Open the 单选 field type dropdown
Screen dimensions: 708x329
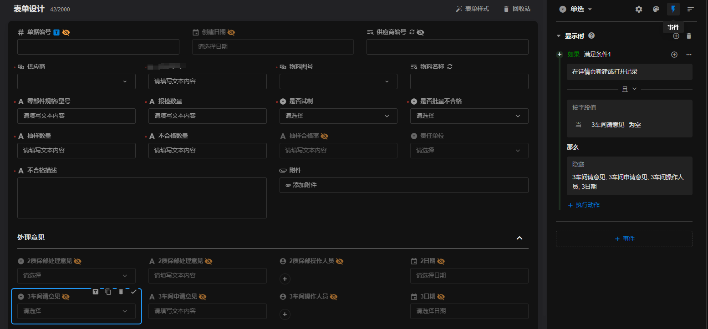tap(576, 9)
